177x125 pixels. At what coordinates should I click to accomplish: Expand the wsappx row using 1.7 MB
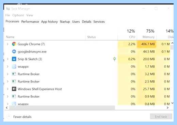point(7,66)
